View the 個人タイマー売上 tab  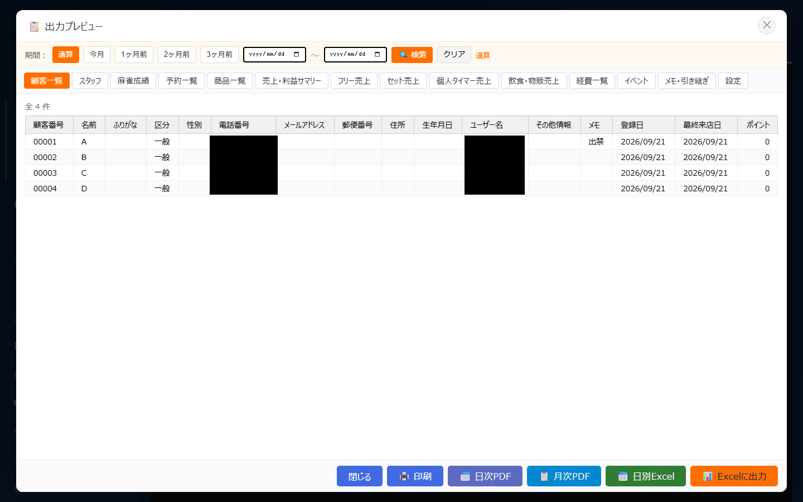click(x=464, y=81)
